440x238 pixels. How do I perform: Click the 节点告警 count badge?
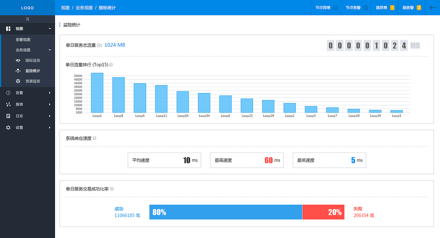pyautogui.click(x=365, y=8)
